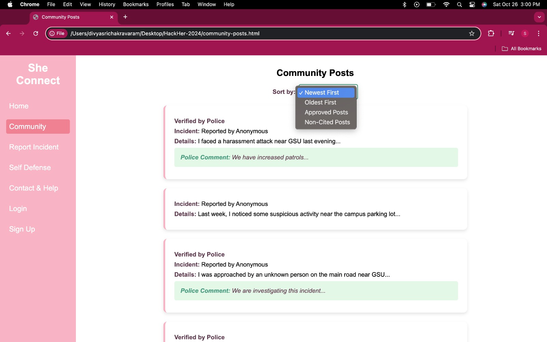Open Contact & Help page

[34, 188]
